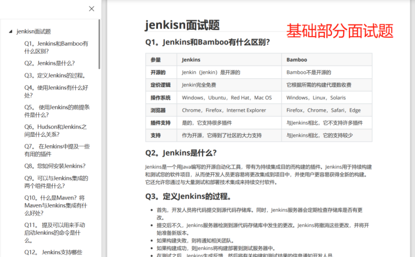Select outline entry Q4 使用Jenkins有什么好处
Viewport: 415px width, 257px height.
[x=56, y=92]
